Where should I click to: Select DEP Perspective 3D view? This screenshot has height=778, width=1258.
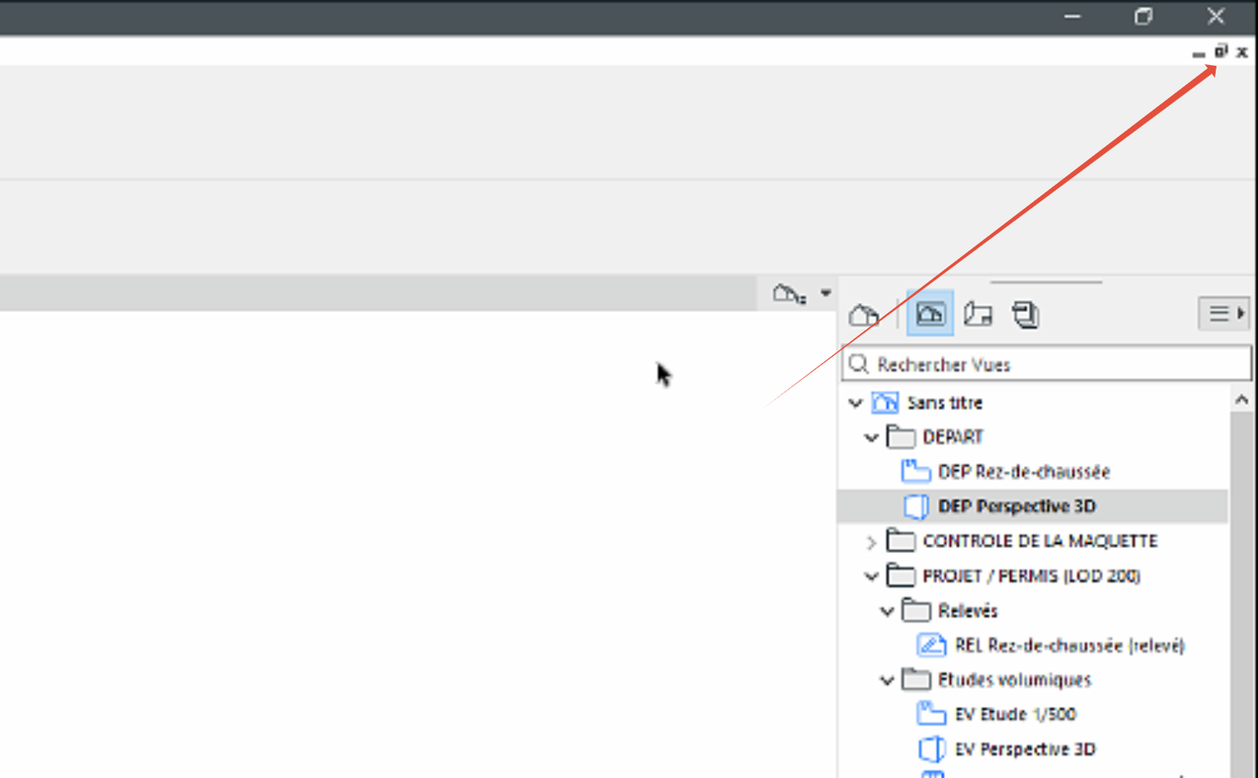(x=1017, y=507)
